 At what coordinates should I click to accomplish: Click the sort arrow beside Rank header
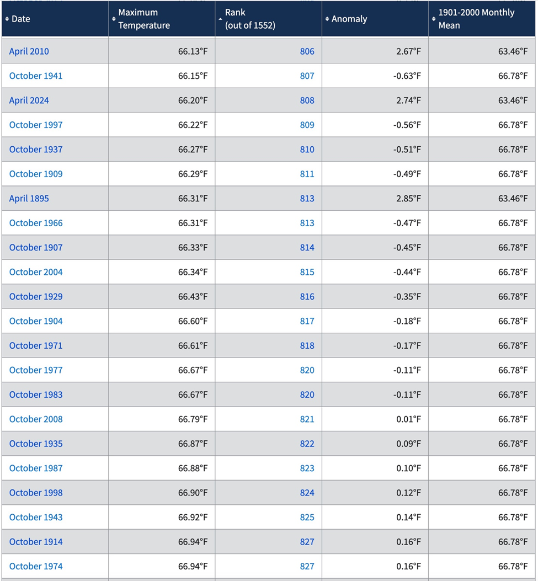coord(221,19)
